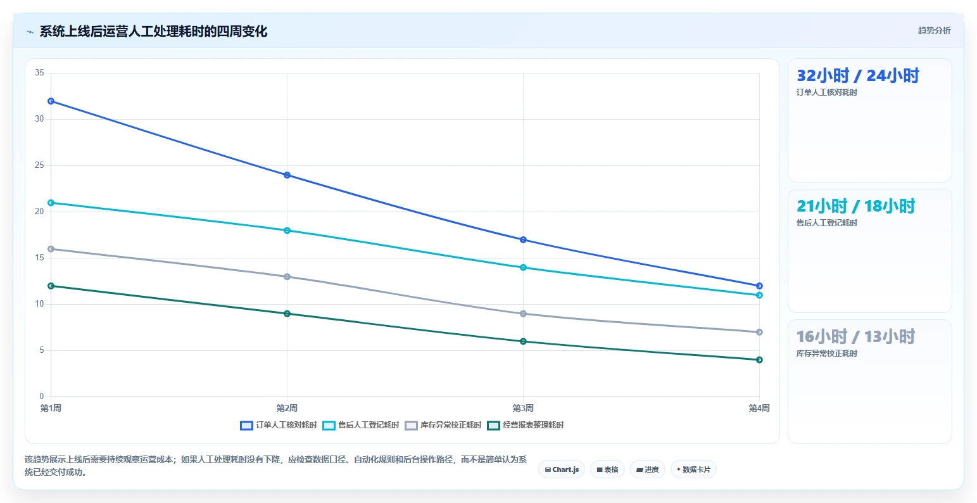This screenshot has width=977, height=503.
Task: Click the 进度 tag button
Action: pyautogui.click(x=648, y=469)
